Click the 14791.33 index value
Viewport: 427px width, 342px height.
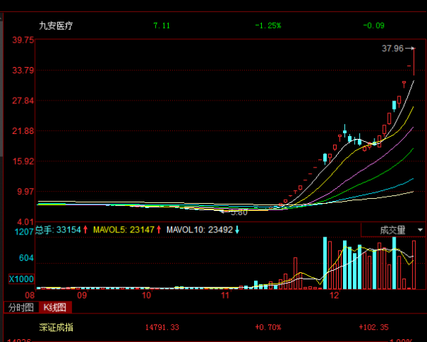pos(162,327)
